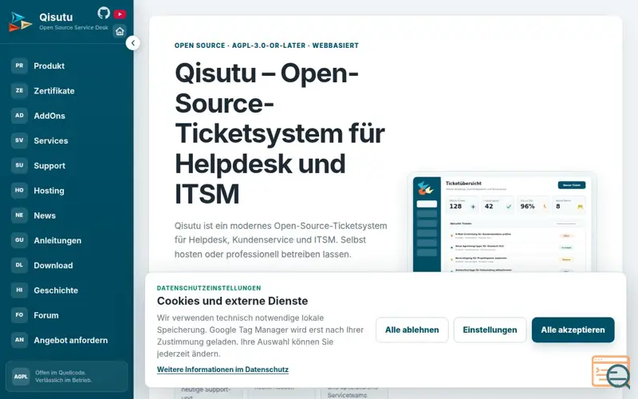Click the FO badge icon beside Forum
This screenshot has height=399, width=638.
click(x=19, y=315)
